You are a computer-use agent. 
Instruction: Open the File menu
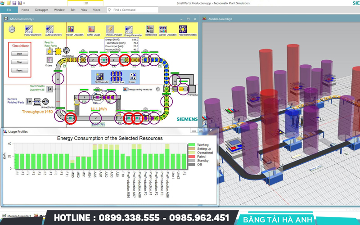[9, 9]
